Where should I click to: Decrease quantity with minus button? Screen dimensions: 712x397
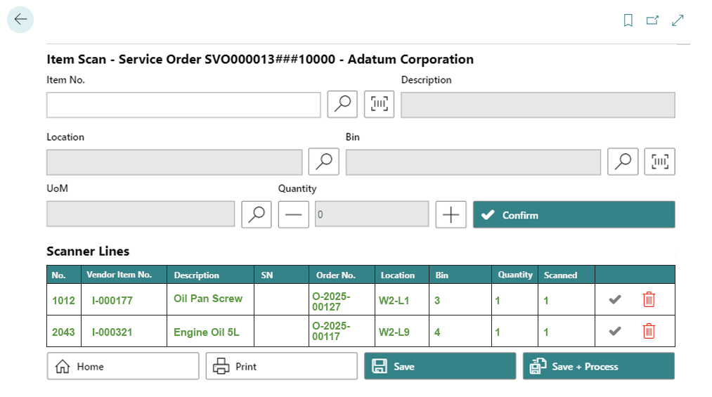[x=293, y=214]
